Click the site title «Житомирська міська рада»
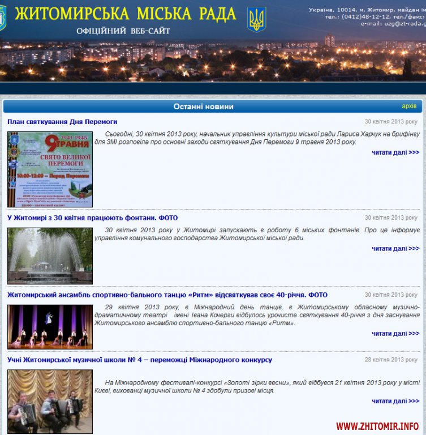This screenshot has width=426, height=435. tap(126, 14)
